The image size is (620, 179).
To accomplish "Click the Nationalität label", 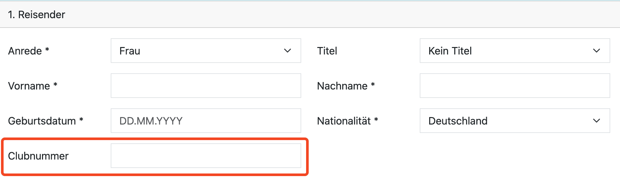I will pos(344,121).
